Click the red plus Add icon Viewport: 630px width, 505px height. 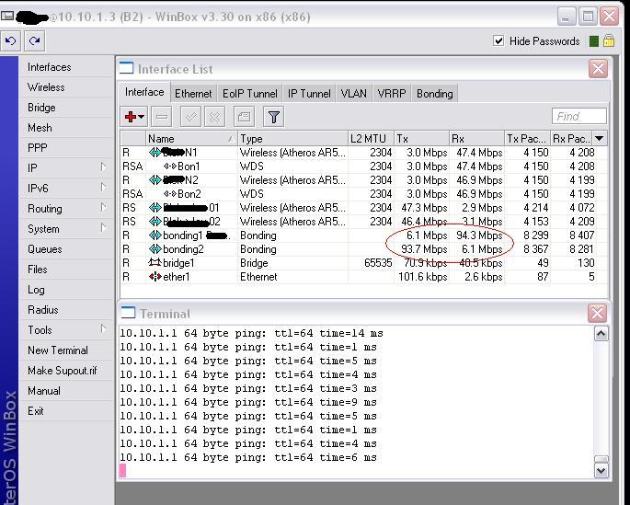point(131,117)
